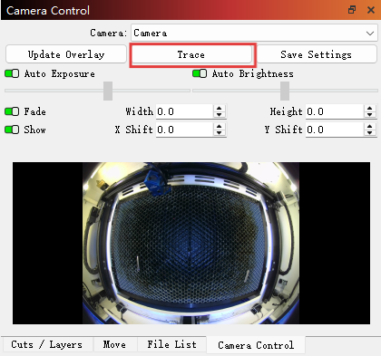
Task: Open the Camera selection dropdown
Action: pos(254,33)
